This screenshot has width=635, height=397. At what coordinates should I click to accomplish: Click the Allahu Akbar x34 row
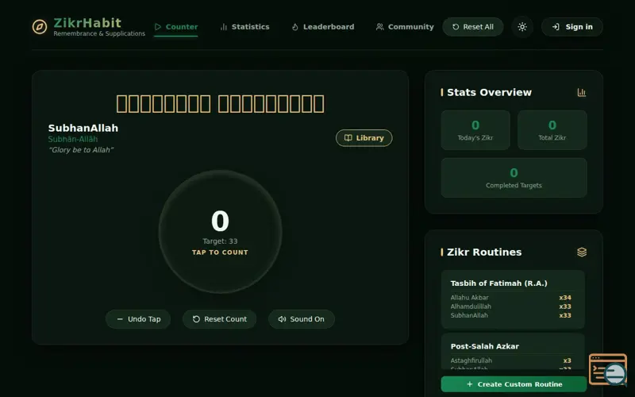tap(510, 297)
